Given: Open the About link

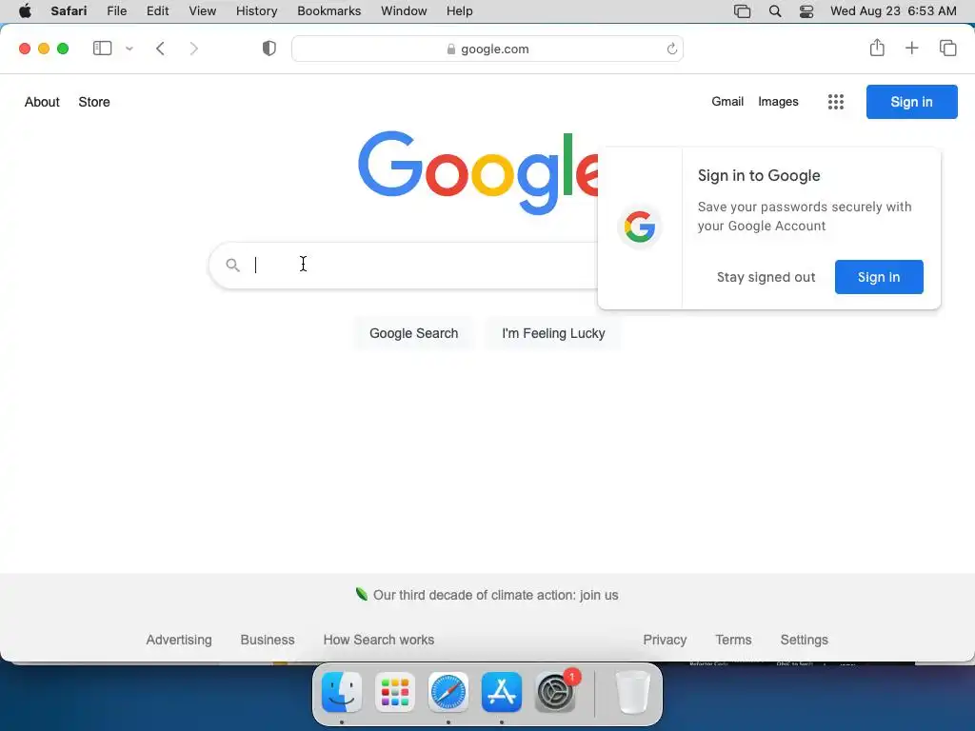Looking at the screenshot, I should [x=42, y=102].
